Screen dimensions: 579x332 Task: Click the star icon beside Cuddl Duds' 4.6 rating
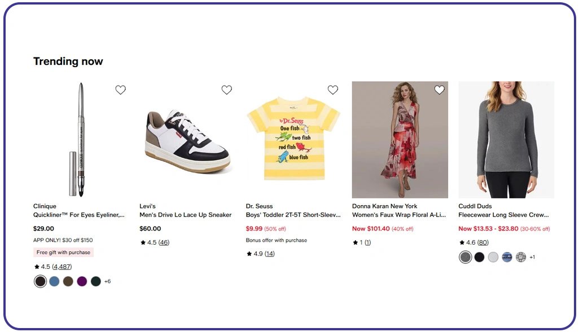coord(461,242)
